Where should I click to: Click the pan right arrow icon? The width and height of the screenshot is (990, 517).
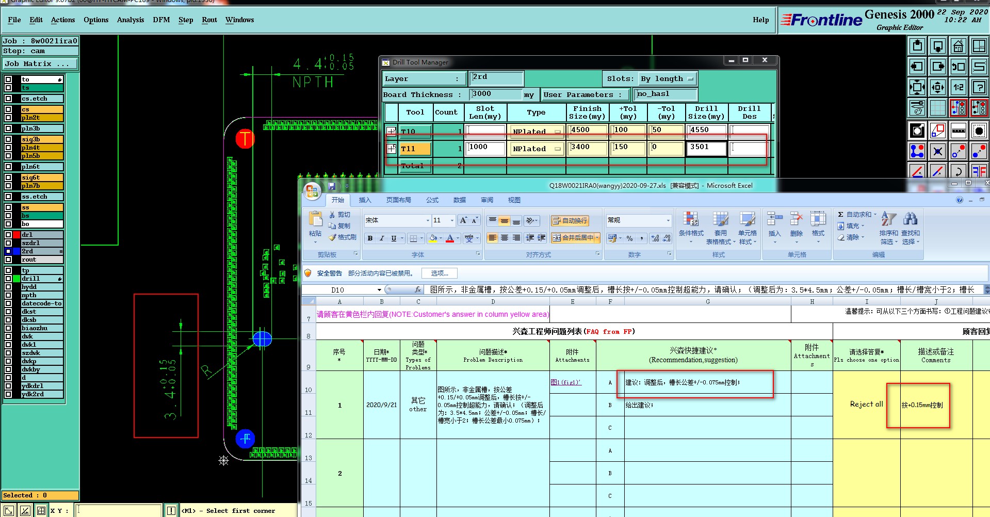point(938,67)
